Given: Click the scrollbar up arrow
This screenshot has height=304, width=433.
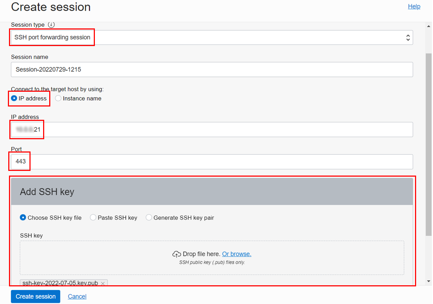Looking at the screenshot, I should pyautogui.click(x=428, y=26).
